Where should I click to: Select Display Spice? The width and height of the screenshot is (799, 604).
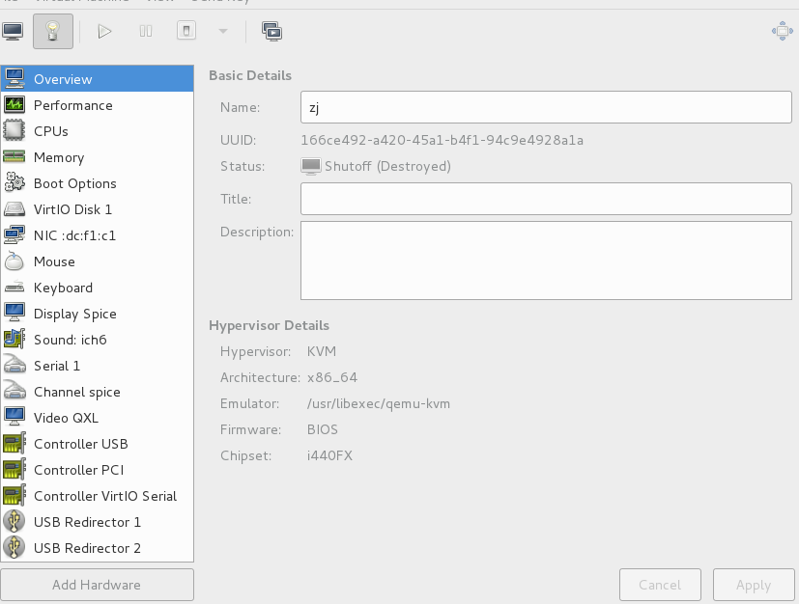point(97,314)
